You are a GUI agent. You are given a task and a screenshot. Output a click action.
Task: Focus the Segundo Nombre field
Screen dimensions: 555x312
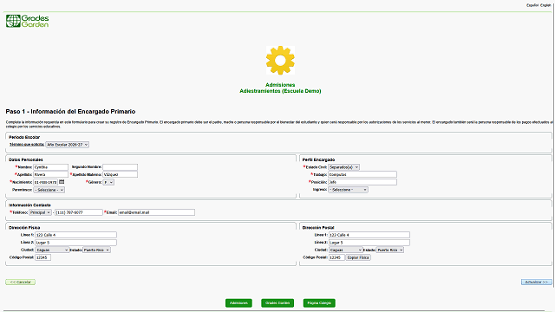[121, 167]
